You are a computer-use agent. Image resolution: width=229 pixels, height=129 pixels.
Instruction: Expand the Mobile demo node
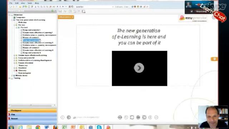click(x=12, y=76)
